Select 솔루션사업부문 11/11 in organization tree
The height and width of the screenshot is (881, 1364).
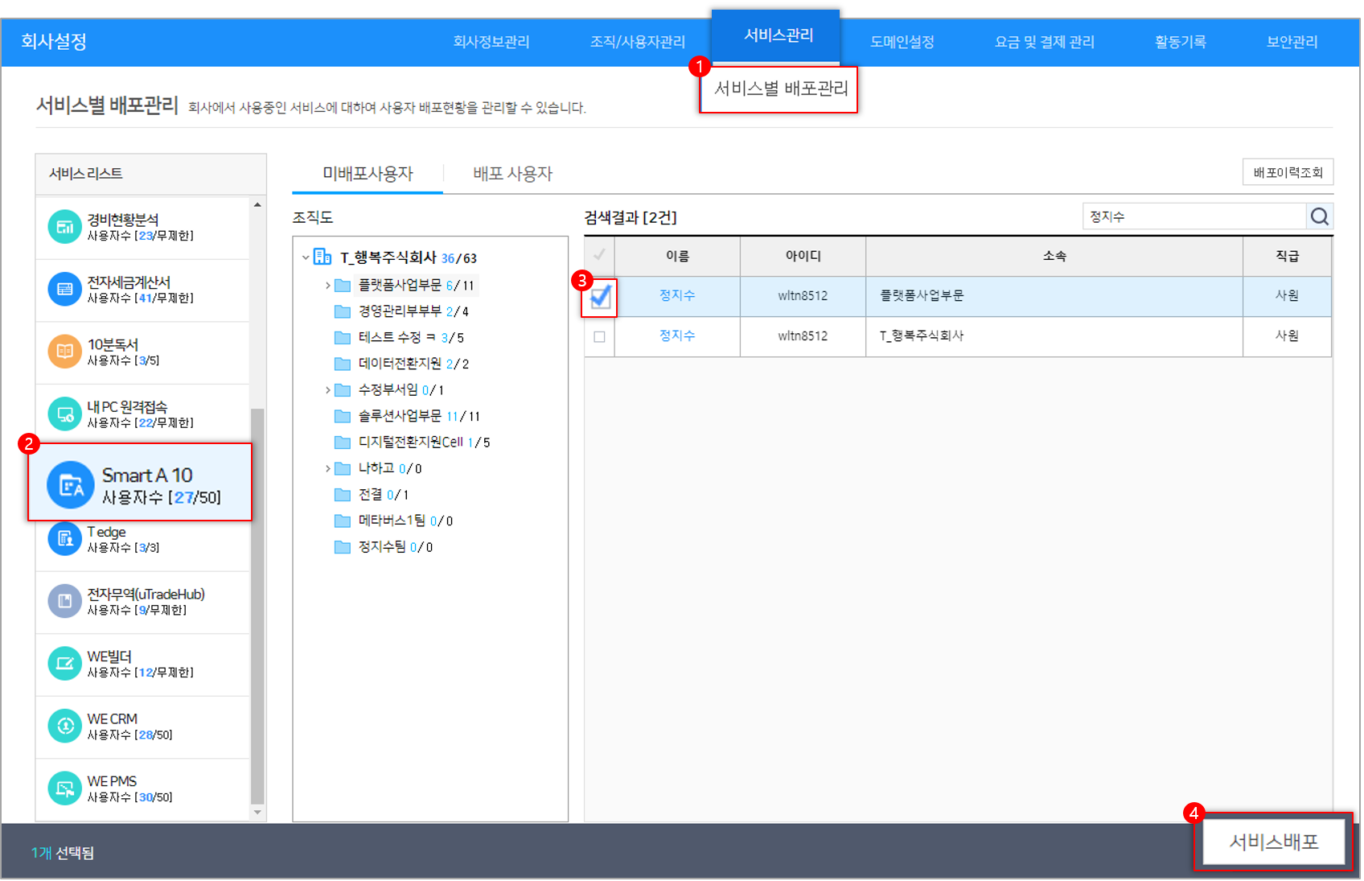tap(418, 416)
